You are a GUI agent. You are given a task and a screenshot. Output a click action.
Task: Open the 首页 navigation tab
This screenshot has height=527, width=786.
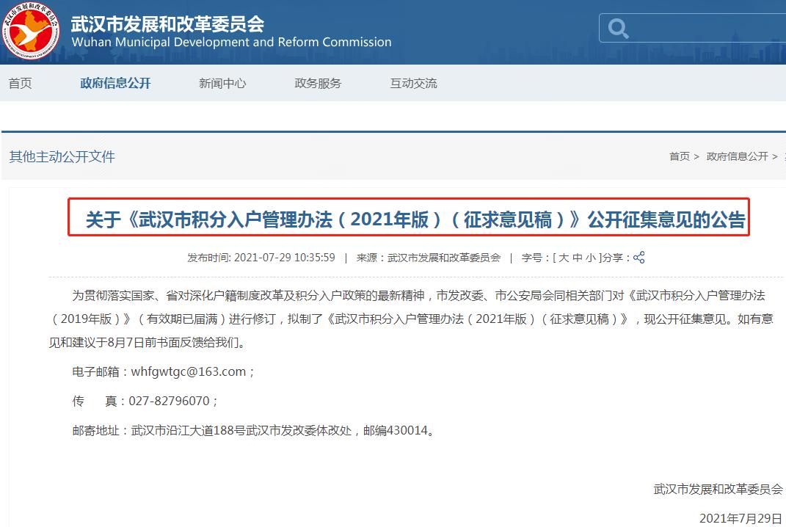pos(20,83)
